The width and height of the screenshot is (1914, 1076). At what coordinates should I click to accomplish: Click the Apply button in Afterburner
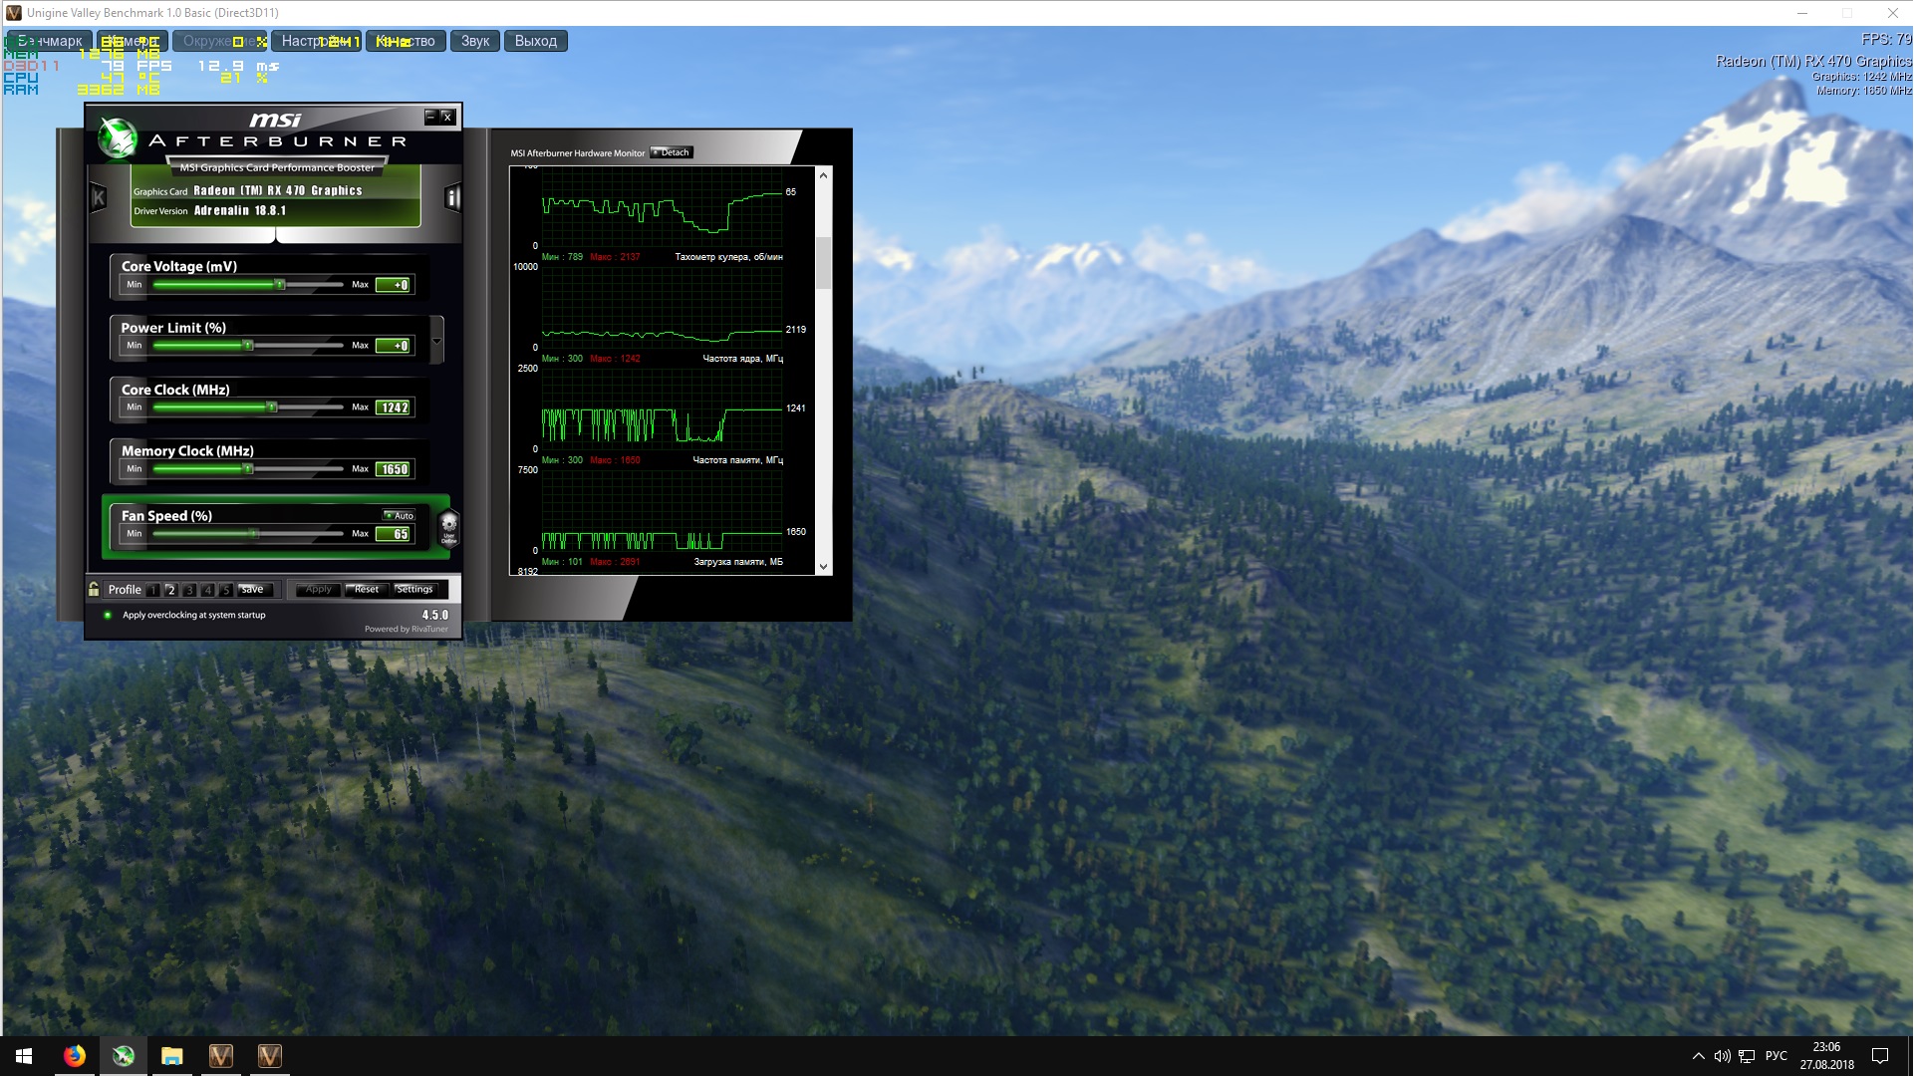[x=319, y=589]
